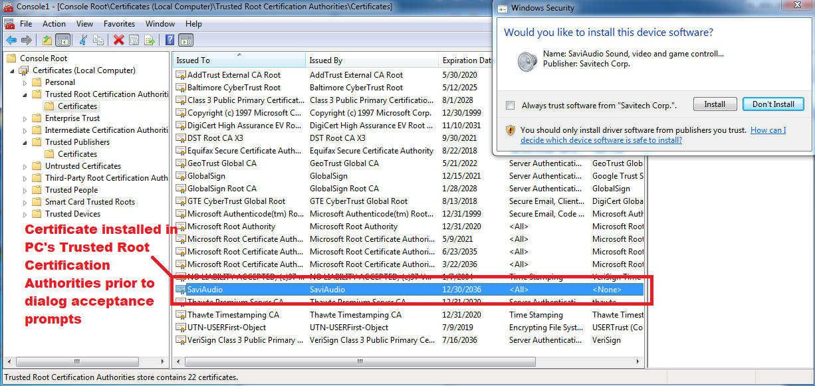
Task: Click the Export List toolbar icon
Action: click(150, 40)
